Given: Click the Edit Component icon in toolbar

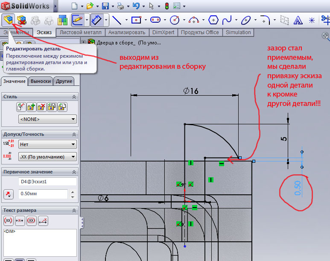Looking at the screenshot, I should (9, 20).
